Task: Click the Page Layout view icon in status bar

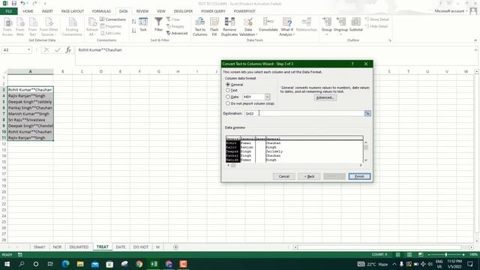Action: click(409, 255)
